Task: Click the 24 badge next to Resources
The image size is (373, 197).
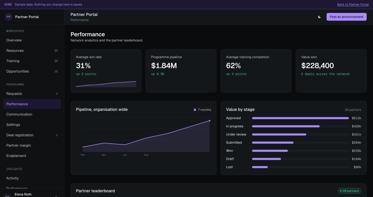Action: (56, 51)
